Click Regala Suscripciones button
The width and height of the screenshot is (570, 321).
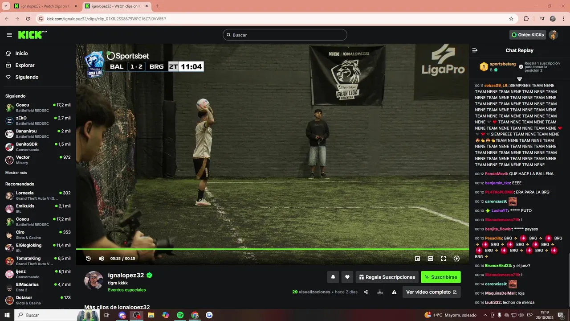pos(387,277)
